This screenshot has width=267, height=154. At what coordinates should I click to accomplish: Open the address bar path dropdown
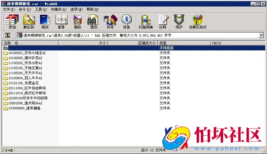pyautogui.click(x=261, y=35)
